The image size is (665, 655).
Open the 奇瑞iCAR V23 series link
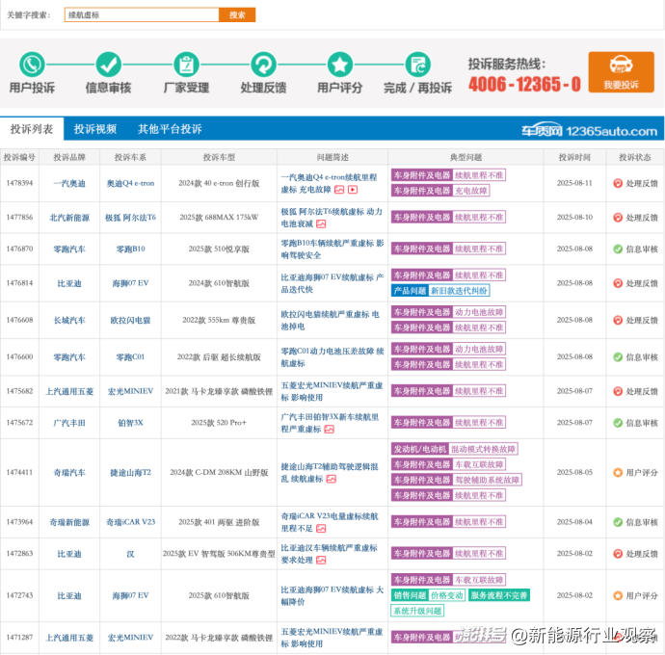tap(130, 522)
